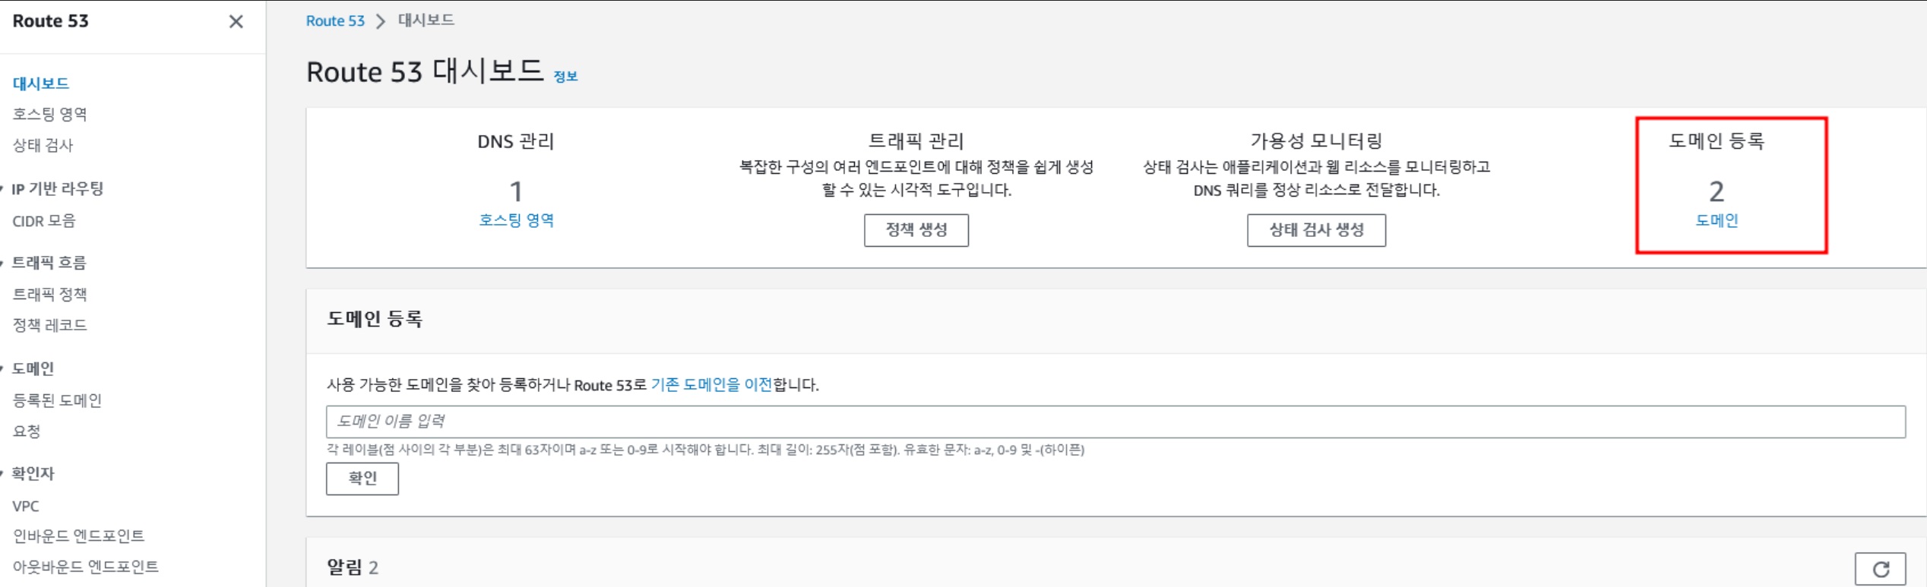Click the 확인 button

pyautogui.click(x=362, y=478)
